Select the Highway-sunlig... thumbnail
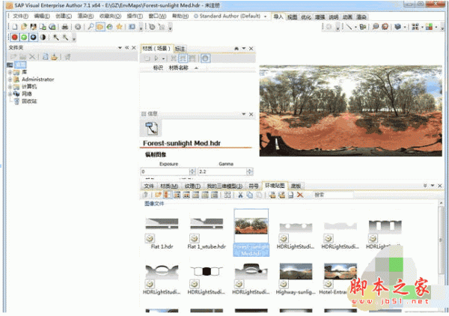This screenshot has height=316, width=449. tap(296, 279)
